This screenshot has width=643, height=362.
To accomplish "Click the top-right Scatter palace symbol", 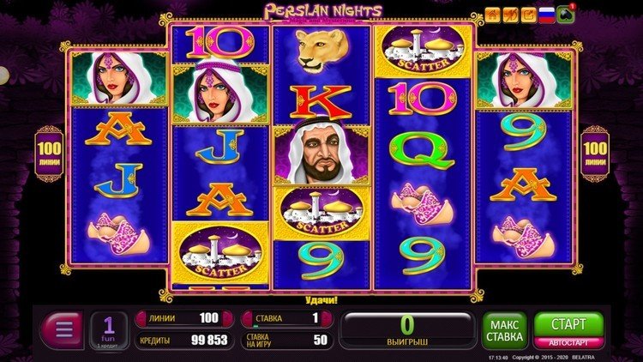I will click(x=424, y=51).
